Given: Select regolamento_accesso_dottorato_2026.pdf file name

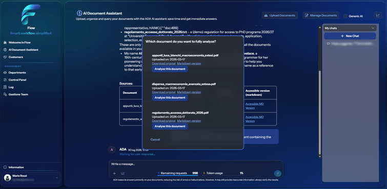Looking at the screenshot, I should [180, 113].
